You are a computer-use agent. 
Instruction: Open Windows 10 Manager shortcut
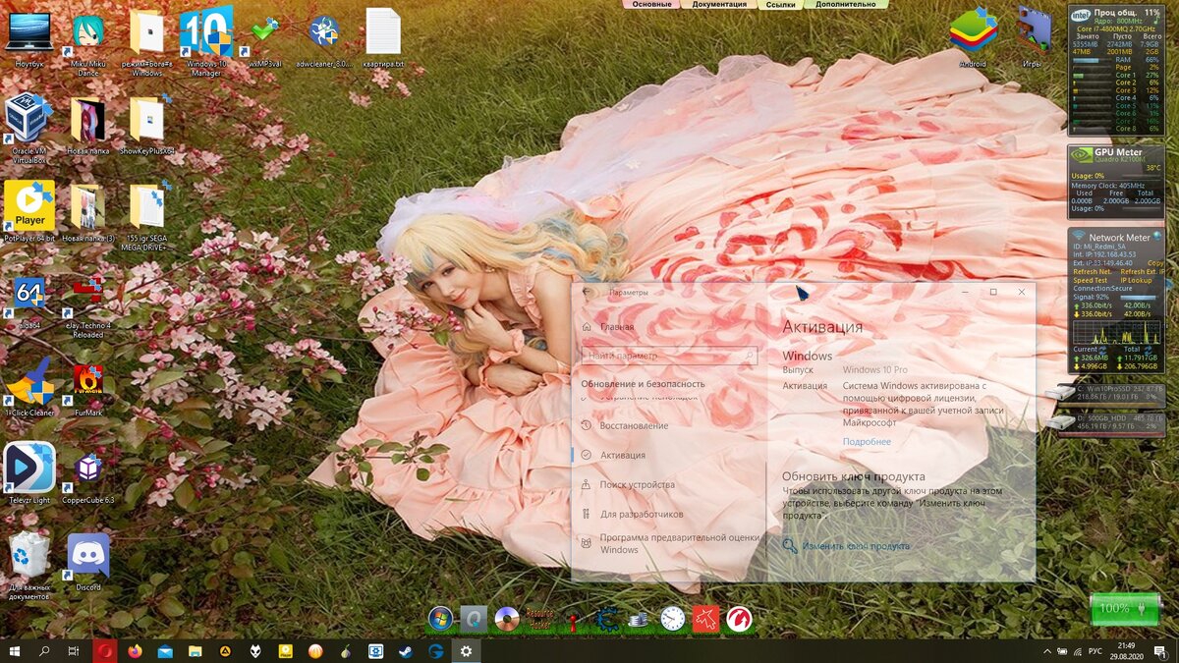point(205,41)
